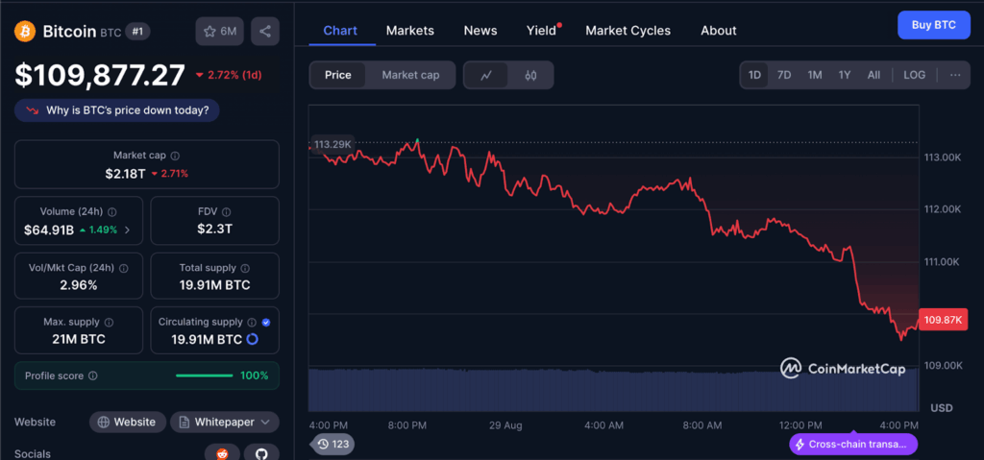Add Bitcoin to watchlist via star button

click(219, 32)
